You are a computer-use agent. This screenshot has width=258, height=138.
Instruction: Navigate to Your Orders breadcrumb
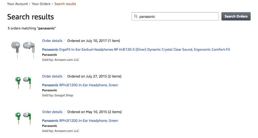pyautogui.click(x=42, y=4)
